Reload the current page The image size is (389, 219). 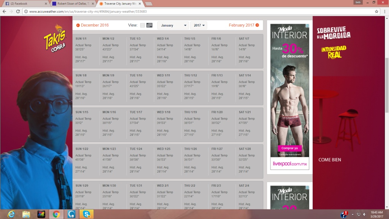pyautogui.click(x=18, y=11)
